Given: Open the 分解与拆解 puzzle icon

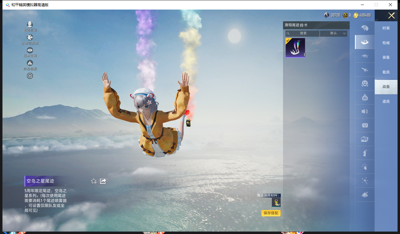Looking at the screenshot, I should coord(30,38).
